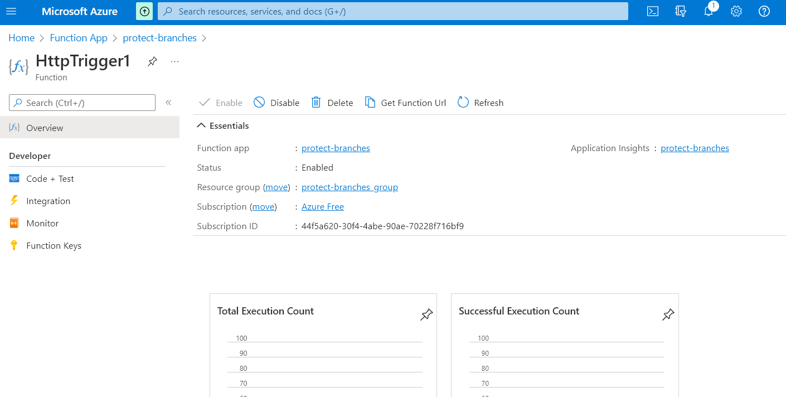The height and width of the screenshot is (397, 786).
Task: Focus the global resources search box
Action: pos(392,11)
